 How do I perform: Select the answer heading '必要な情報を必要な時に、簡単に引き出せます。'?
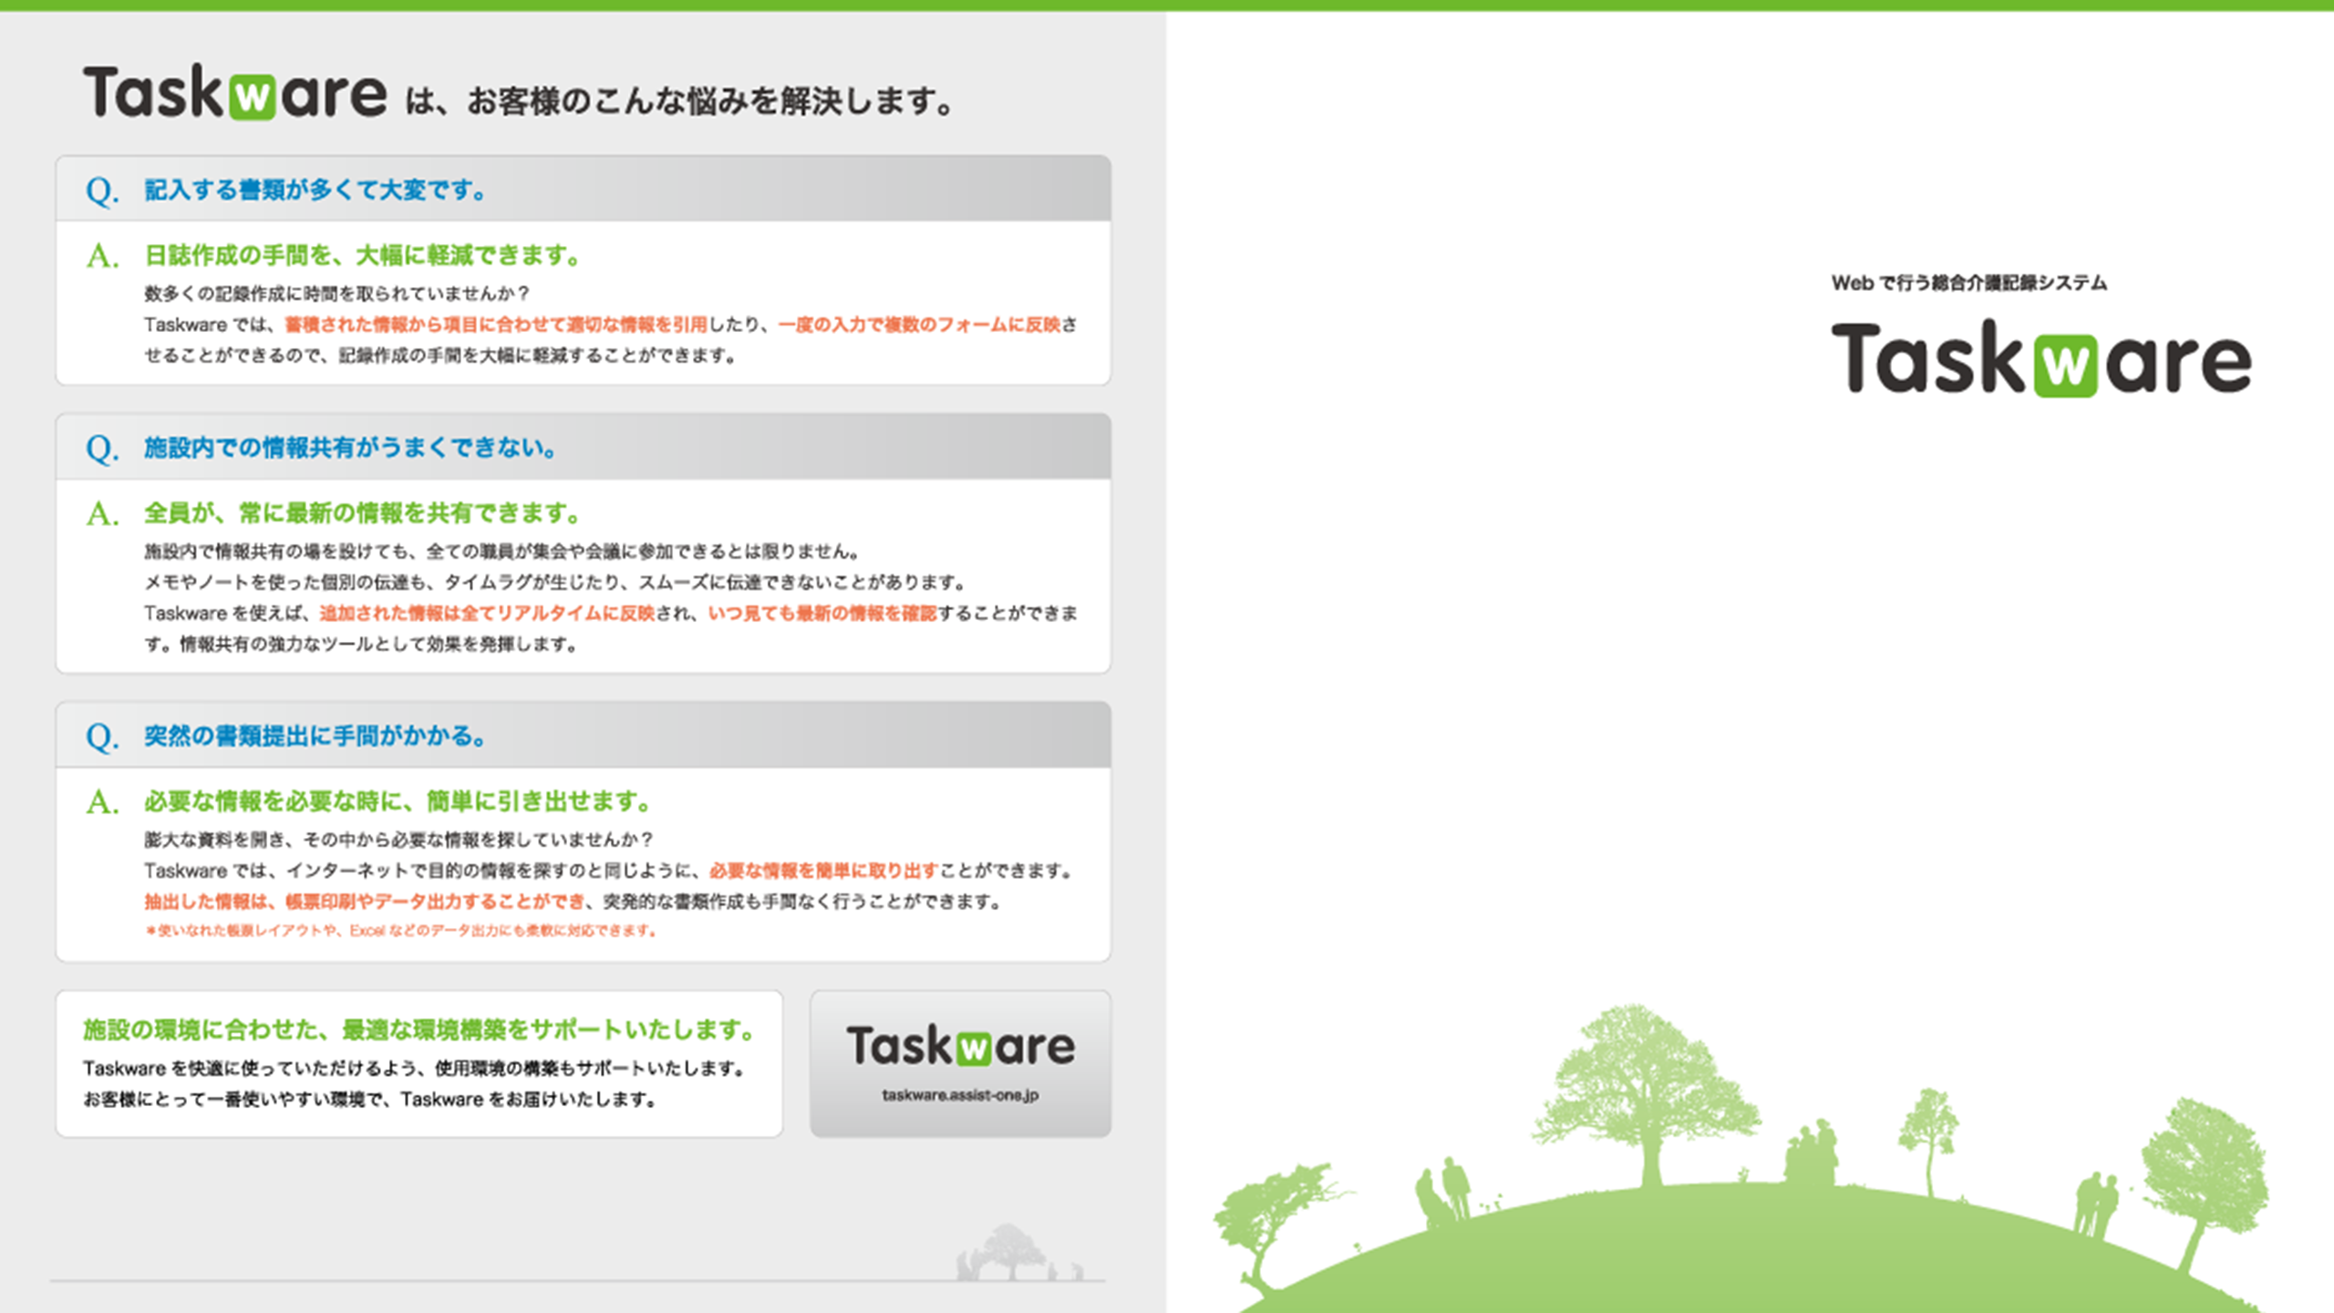[x=398, y=801]
